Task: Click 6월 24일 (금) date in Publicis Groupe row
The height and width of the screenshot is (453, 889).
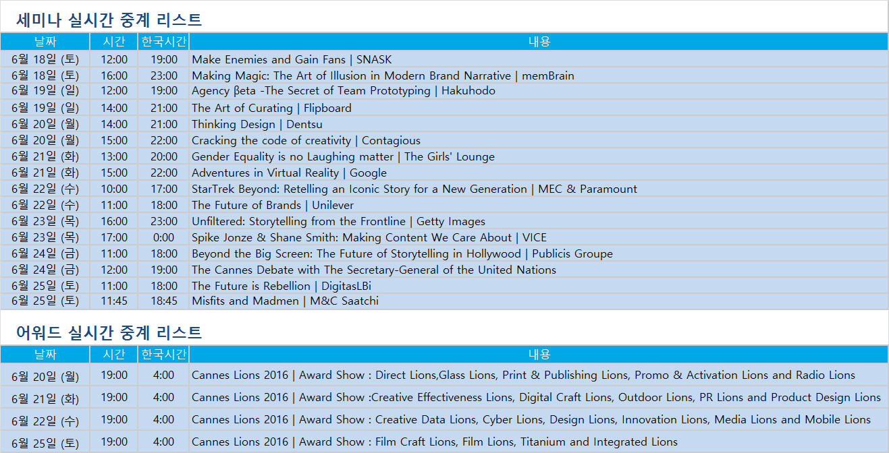Action: (x=45, y=253)
